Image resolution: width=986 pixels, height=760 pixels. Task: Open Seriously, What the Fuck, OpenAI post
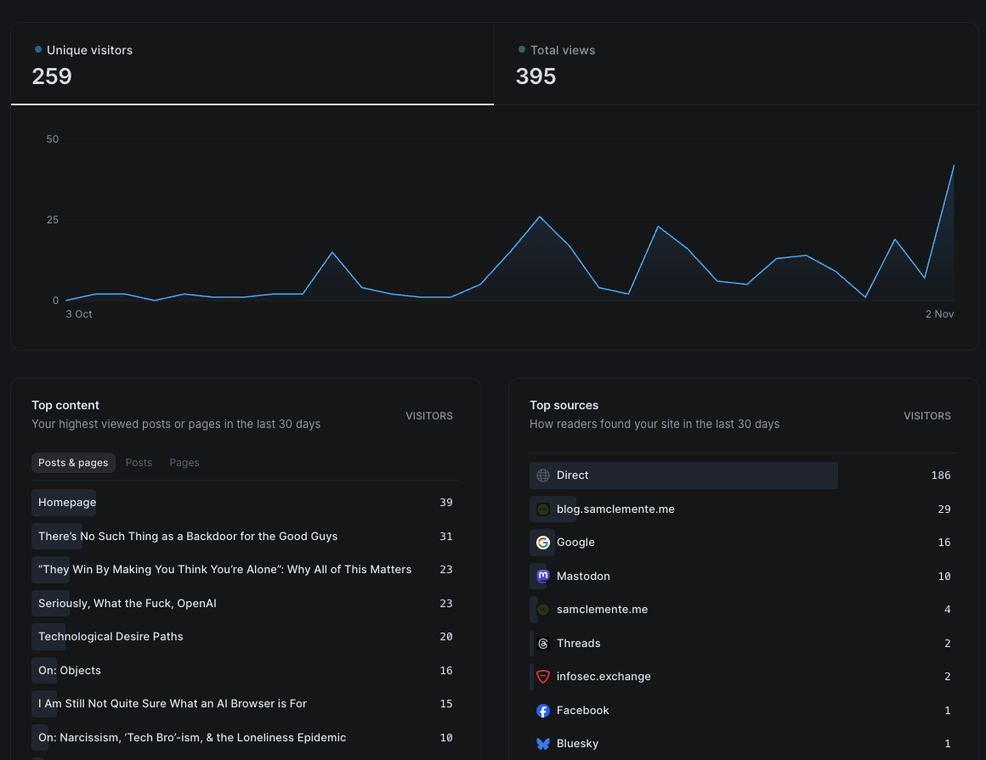[x=127, y=604]
